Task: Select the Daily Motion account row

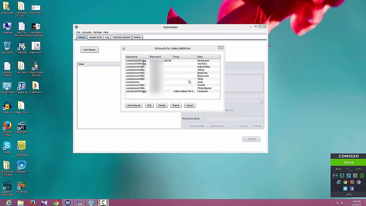Action: point(173,67)
